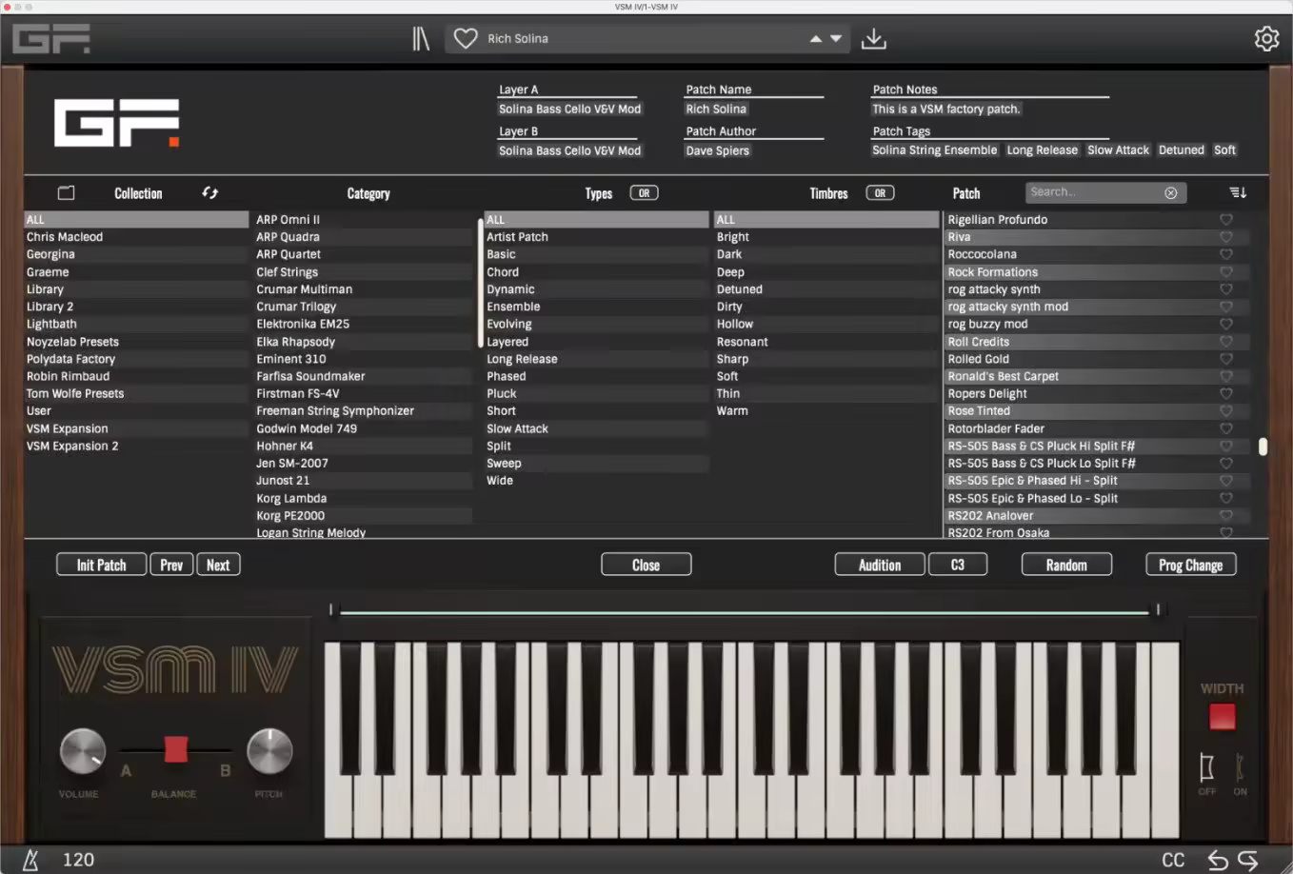
Task: Click the sort icon right of the search field
Action: point(1237,191)
